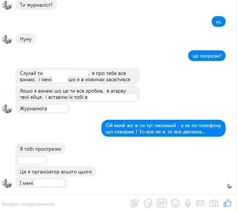Select the blue 'ні.' message bubble
Viewport: 237px width, 212px height.
[219, 22]
